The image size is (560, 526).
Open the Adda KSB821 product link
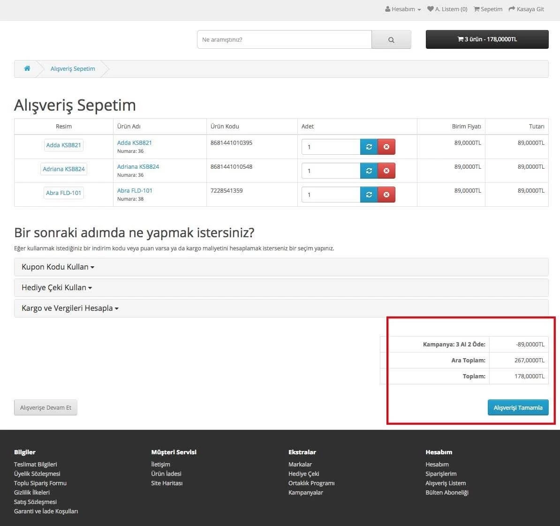[x=135, y=143]
